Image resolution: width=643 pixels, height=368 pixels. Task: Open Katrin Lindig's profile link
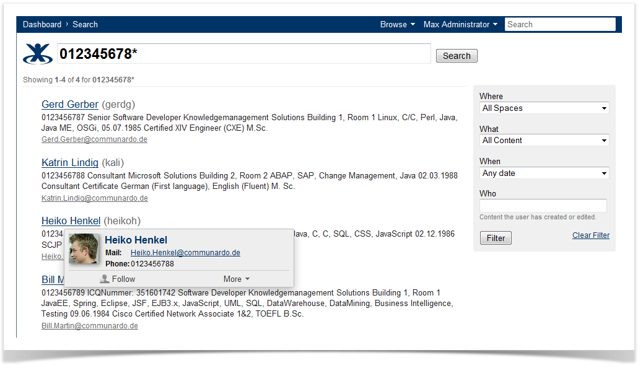point(70,163)
